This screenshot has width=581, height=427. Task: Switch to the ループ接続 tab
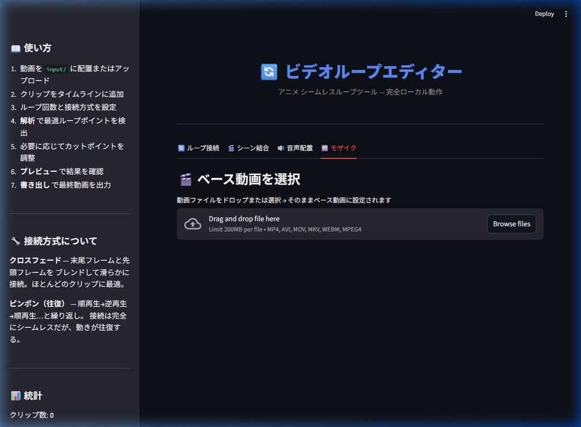pyautogui.click(x=197, y=148)
